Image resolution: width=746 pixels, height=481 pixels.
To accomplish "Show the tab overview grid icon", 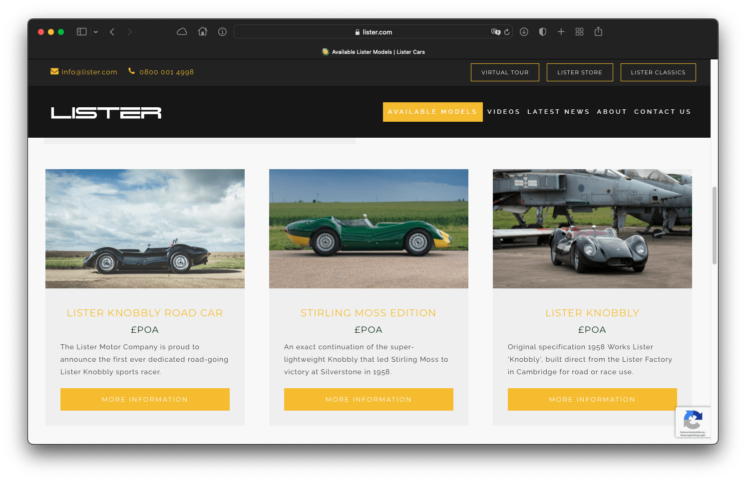I will (580, 32).
